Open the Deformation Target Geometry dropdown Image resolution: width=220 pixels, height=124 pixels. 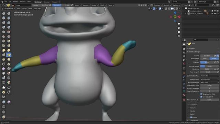[x=209, y=76]
